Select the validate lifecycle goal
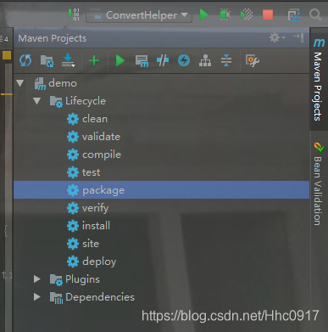The width and height of the screenshot is (328, 332). (x=101, y=137)
